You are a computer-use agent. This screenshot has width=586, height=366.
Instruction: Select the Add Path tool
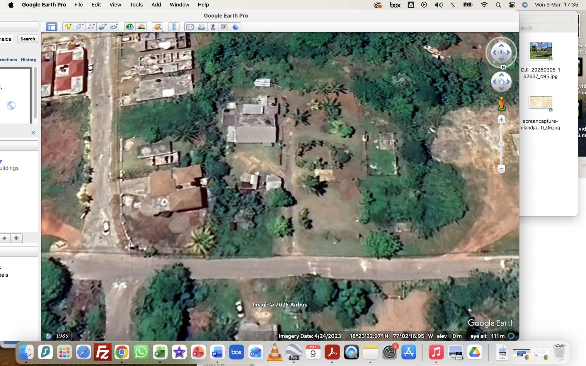pyautogui.click(x=91, y=27)
